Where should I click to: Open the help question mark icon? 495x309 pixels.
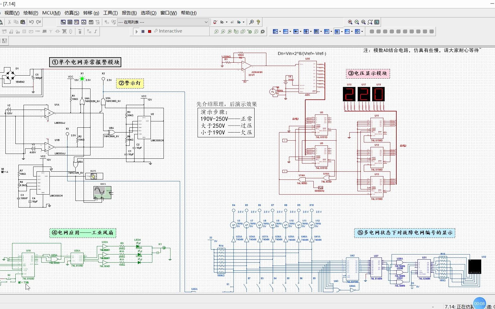click(x=259, y=22)
